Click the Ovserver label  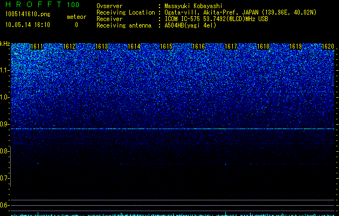click(x=109, y=6)
